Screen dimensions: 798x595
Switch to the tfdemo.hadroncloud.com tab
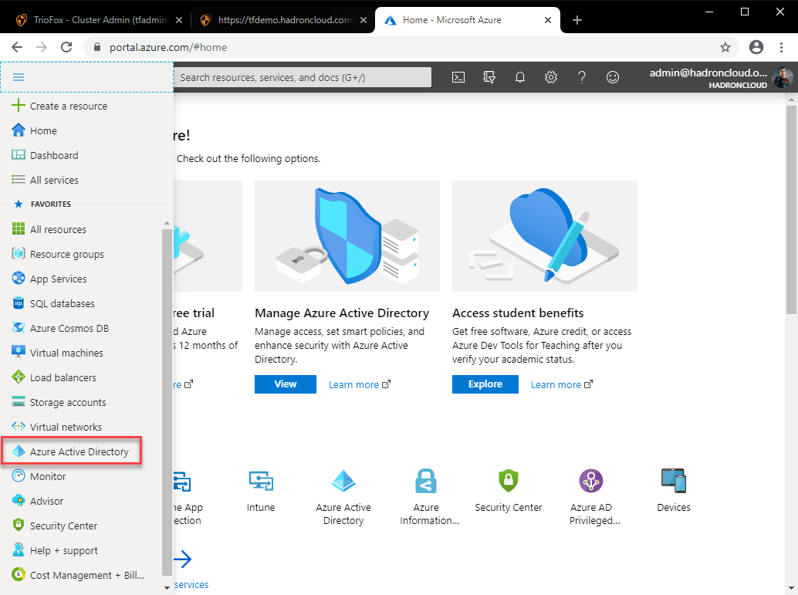tap(284, 20)
